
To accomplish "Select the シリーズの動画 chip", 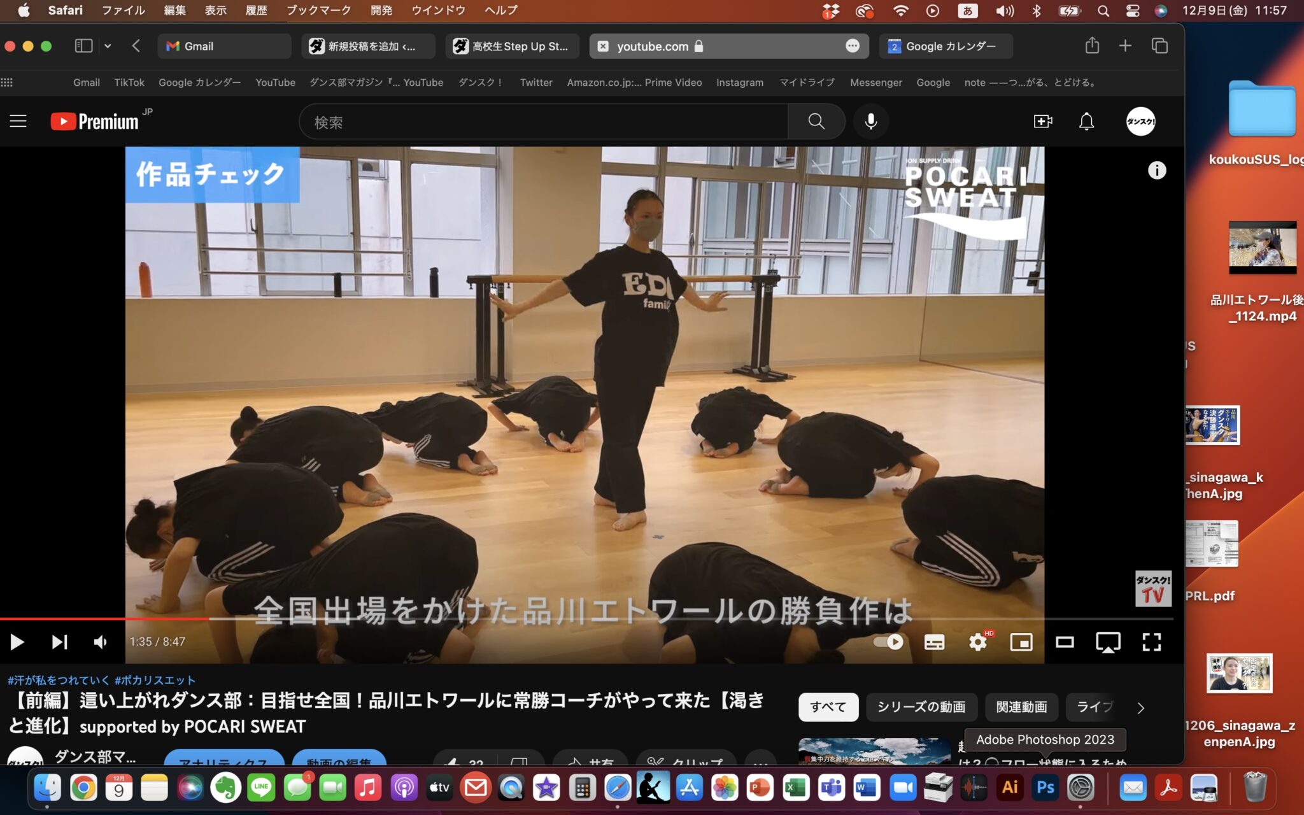I will (x=921, y=707).
